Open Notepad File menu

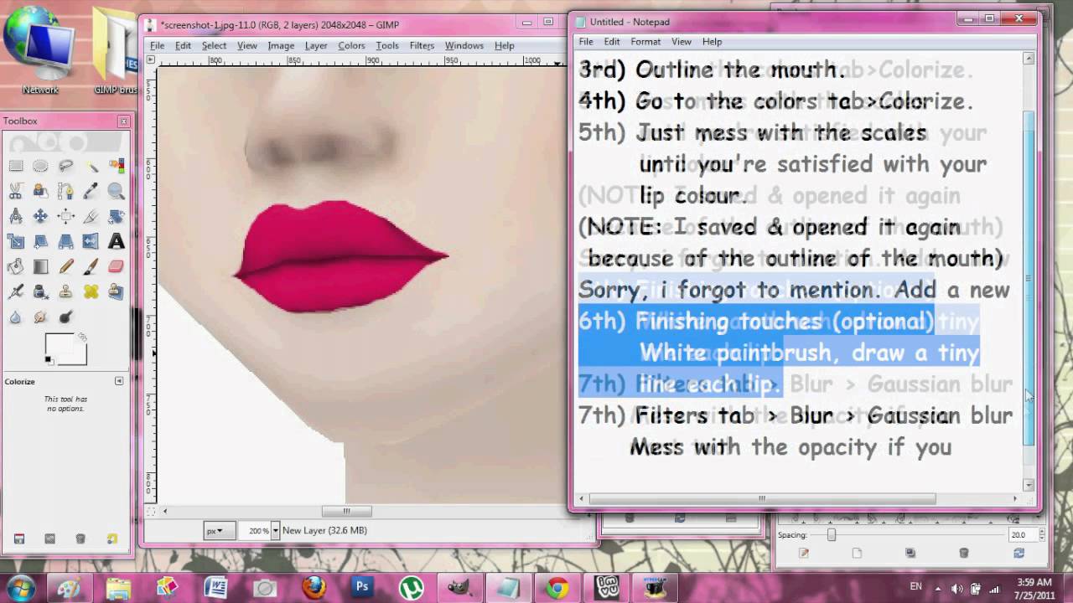(586, 41)
